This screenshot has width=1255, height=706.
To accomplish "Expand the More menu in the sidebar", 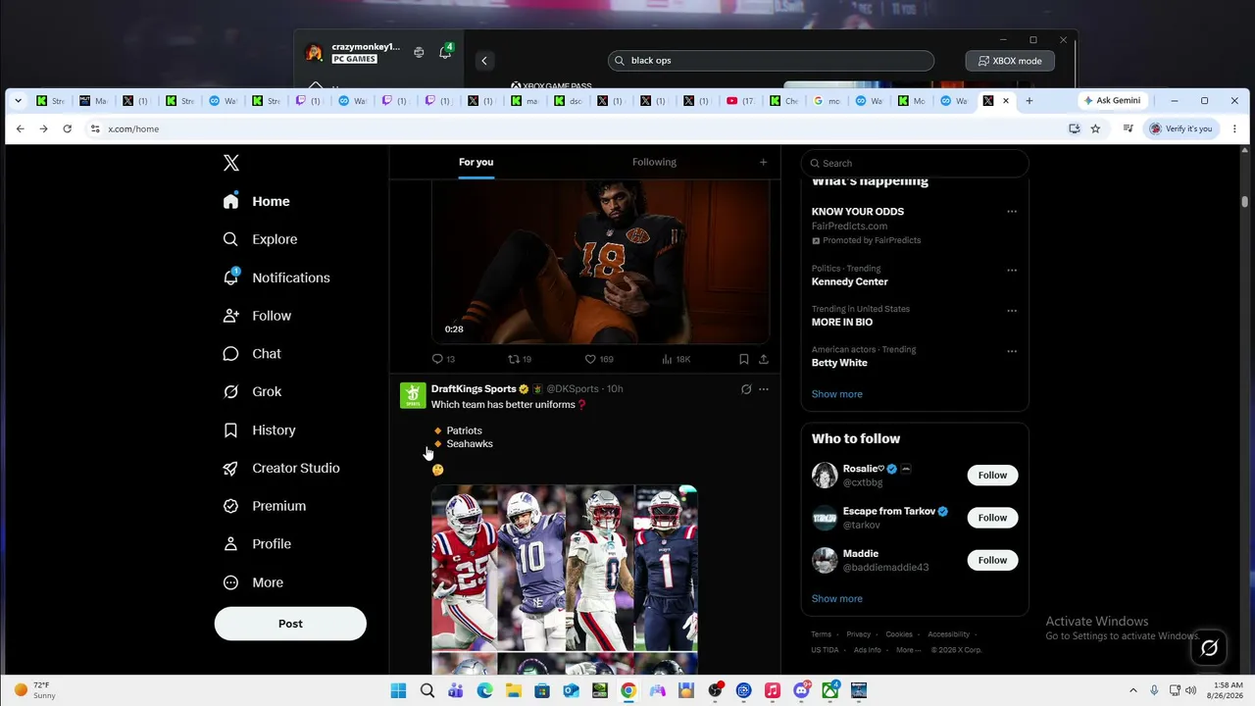I will coord(253,582).
